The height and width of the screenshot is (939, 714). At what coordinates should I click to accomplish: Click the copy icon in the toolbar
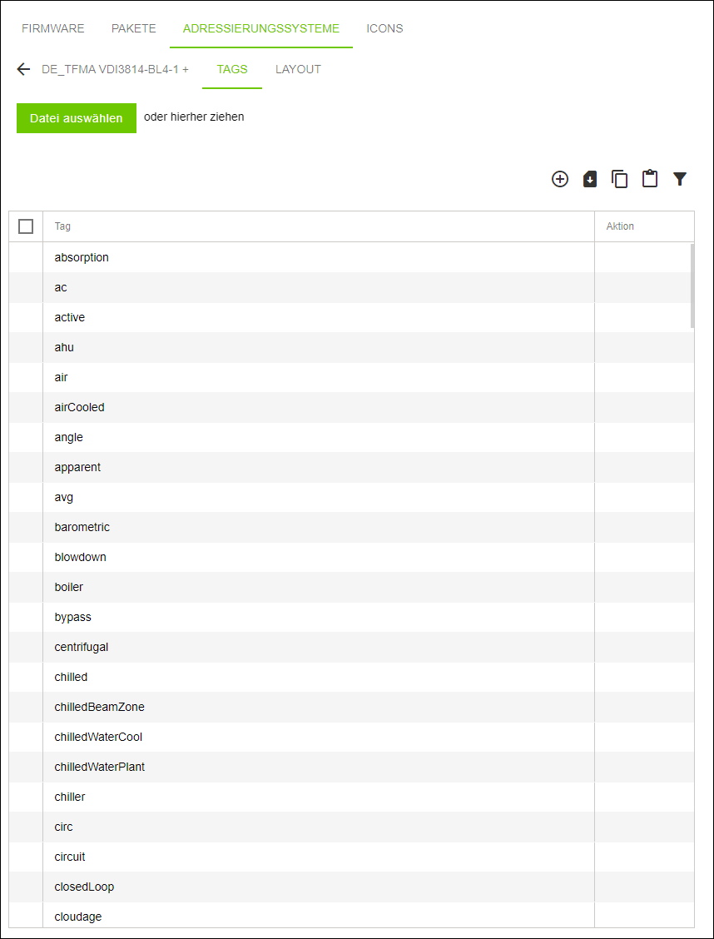tap(619, 179)
